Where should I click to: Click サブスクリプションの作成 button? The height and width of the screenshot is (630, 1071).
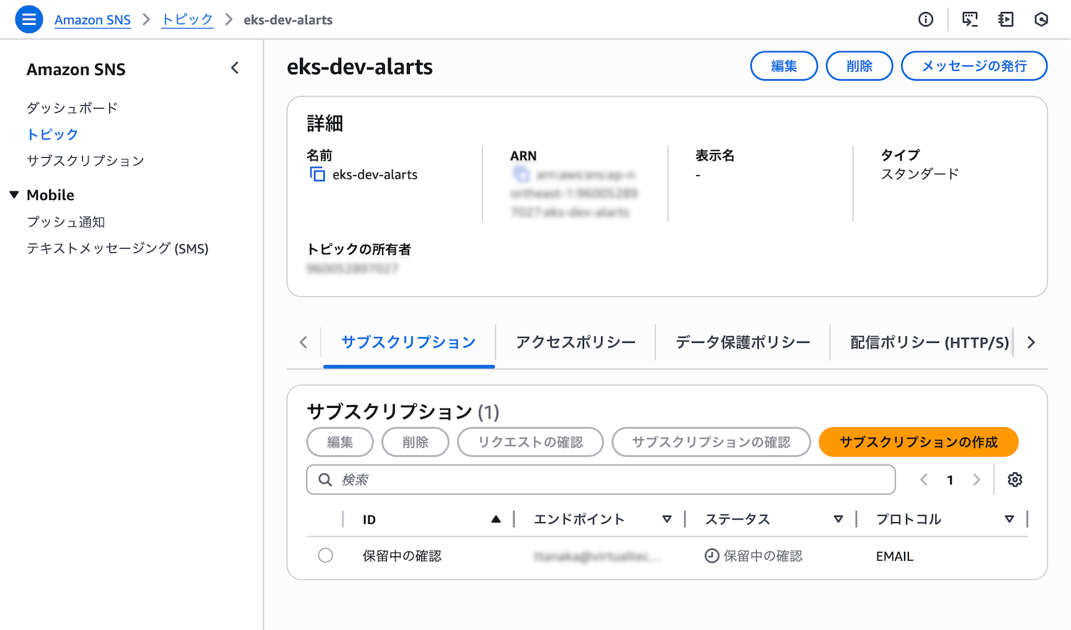(919, 442)
